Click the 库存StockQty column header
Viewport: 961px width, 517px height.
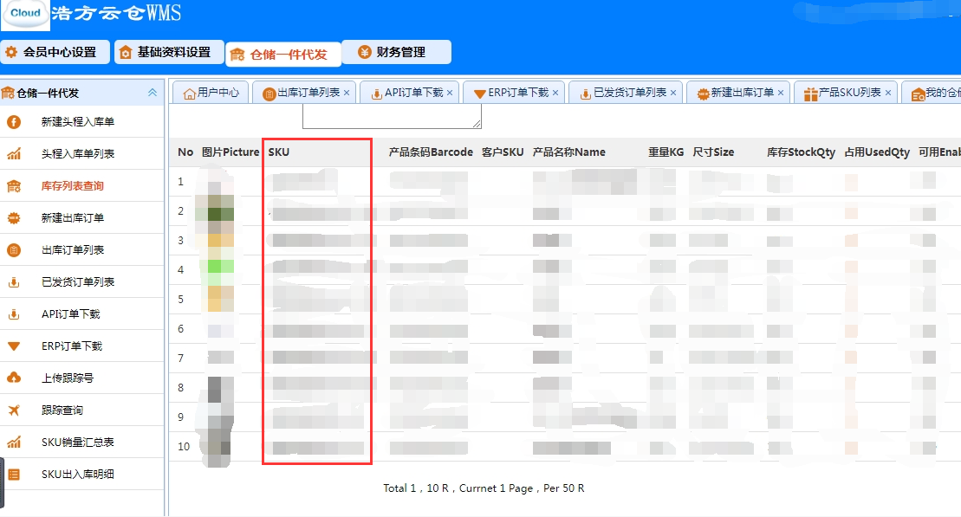[x=801, y=152]
